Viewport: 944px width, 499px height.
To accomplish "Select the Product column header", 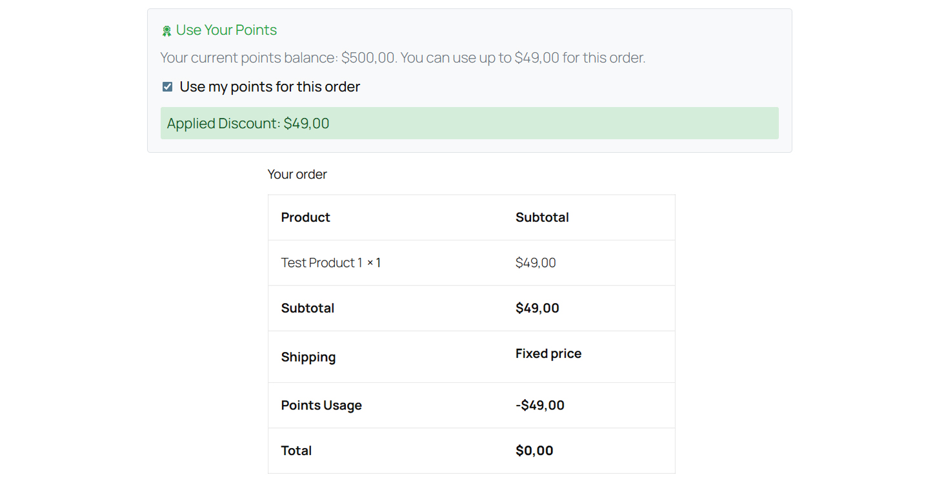I will 305,217.
